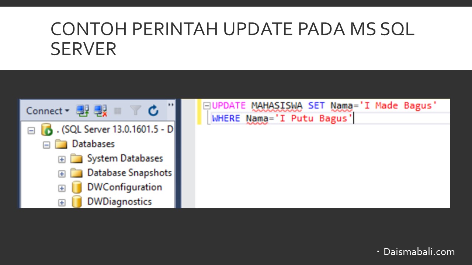Place cursor after 'I Putu Bagus' in editor
472x265 pixels.
(x=353, y=119)
